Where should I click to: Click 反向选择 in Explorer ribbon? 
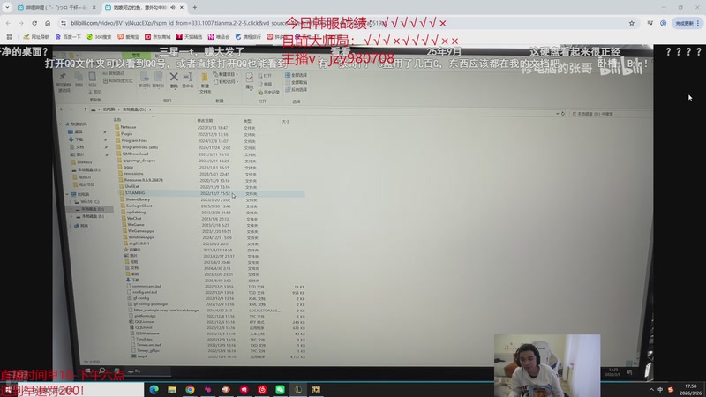point(297,90)
